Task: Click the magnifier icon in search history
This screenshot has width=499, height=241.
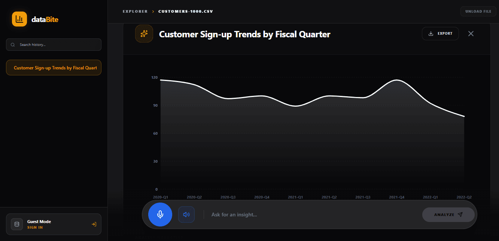Action: click(13, 45)
